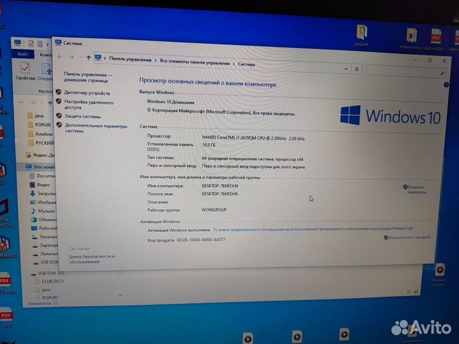This screenshot has height=344, width=459.
Task: Open the Файл tab in Explorer window
Action: click(x=22, y=54)
